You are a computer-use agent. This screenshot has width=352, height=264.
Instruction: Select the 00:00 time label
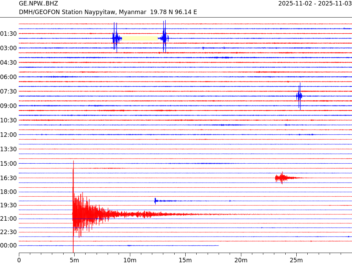[9, 245]
